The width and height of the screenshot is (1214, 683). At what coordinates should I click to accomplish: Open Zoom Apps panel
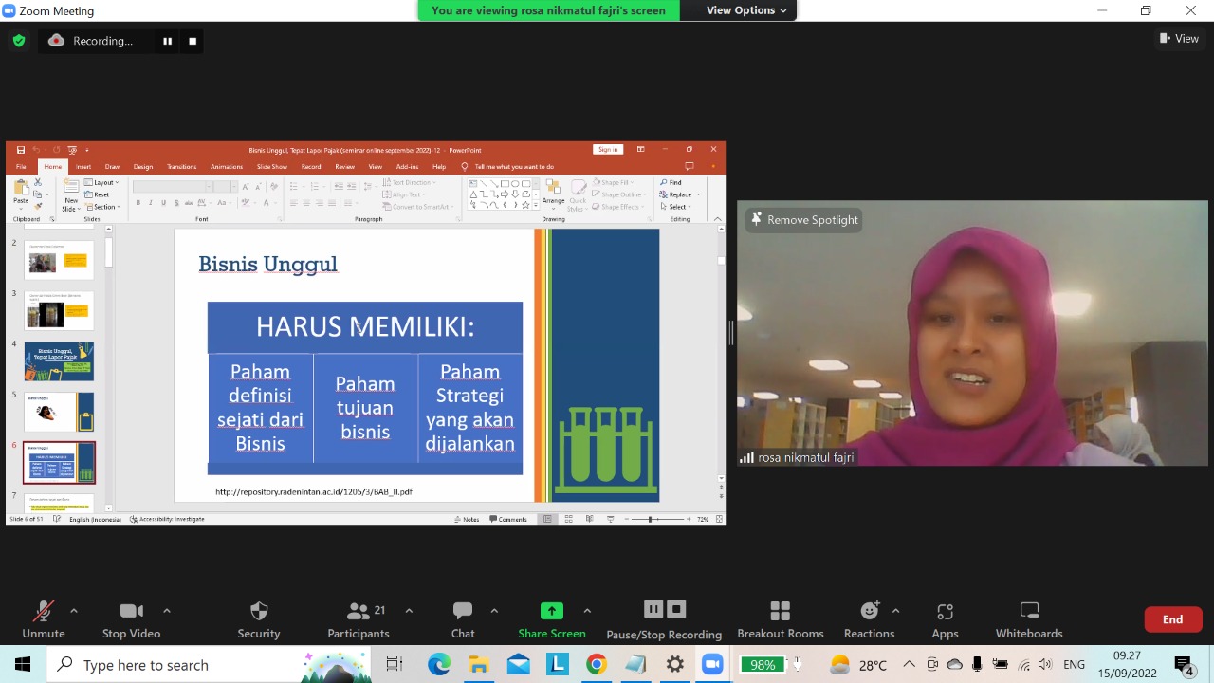(945, 618)
